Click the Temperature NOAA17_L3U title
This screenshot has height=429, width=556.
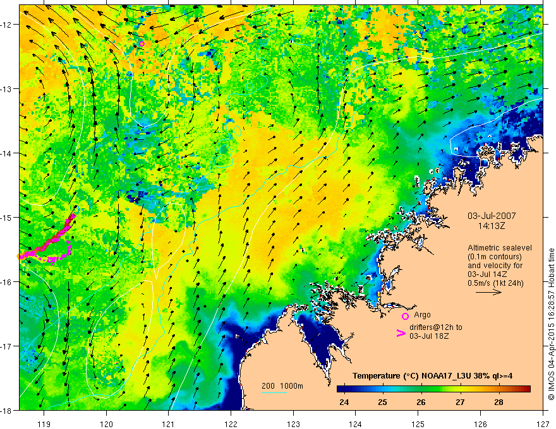click(x=432, y=375)
